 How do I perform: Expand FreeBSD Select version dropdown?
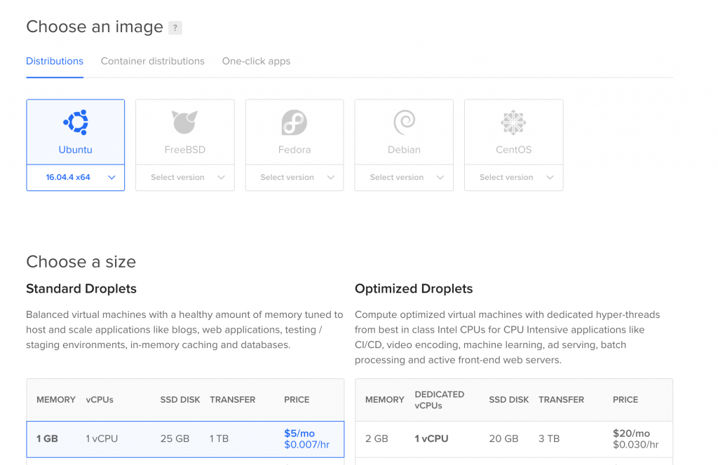pyautogui.click(x=185, y=177)
